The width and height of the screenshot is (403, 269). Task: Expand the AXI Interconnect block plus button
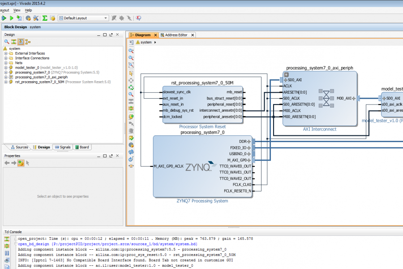point(286,75)
